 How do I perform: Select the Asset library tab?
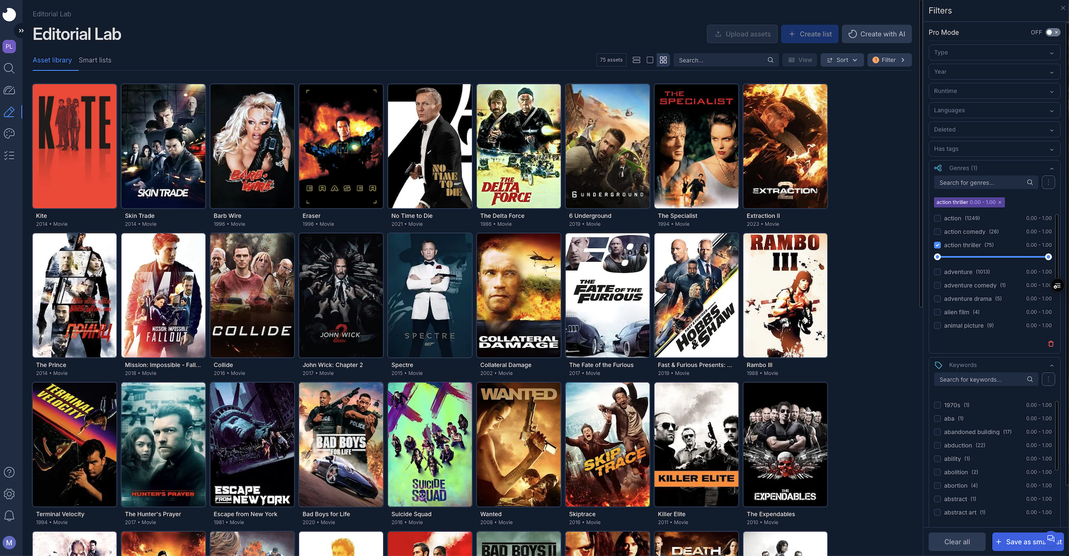pyautogui.click(x=52, y=60)
